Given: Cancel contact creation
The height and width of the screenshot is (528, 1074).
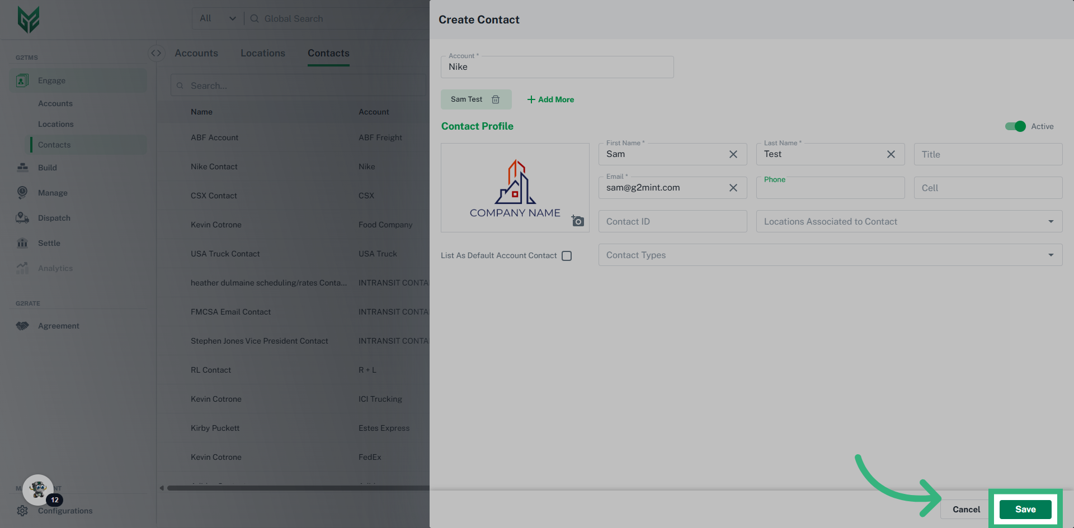Looking at the screenshot, I should tap(966, 509).
